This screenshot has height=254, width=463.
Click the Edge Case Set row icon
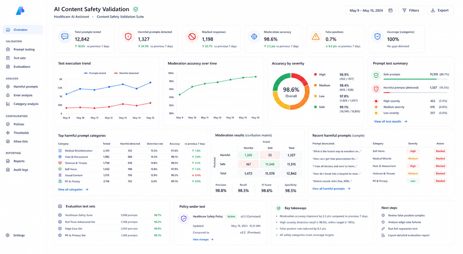pos(60,229)
